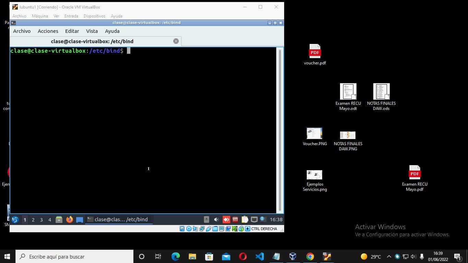Click the volume speaker icon in Lubuntu tray
Image resolution: width=468 pixels, height=263 pixels.
[x=216, y=220]
